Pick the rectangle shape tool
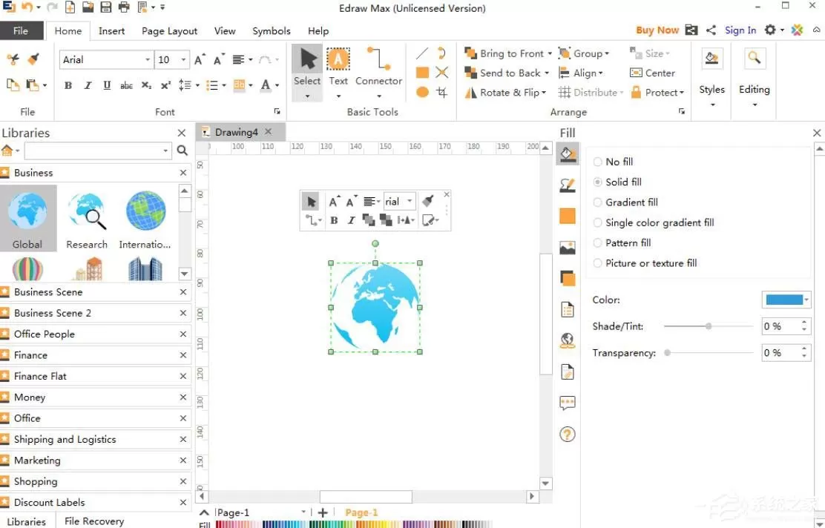Viewport: 825px width, 528px height. (x=422, y=73)
